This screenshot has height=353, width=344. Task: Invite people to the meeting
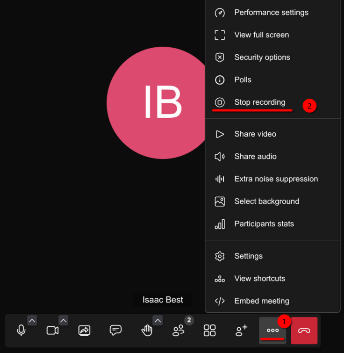click(x=241, y=330)
